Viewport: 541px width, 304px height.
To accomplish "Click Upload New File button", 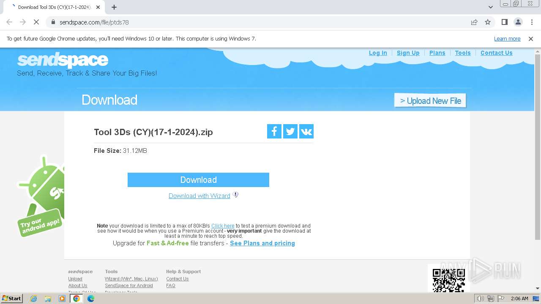I will [x=430, y=100].
